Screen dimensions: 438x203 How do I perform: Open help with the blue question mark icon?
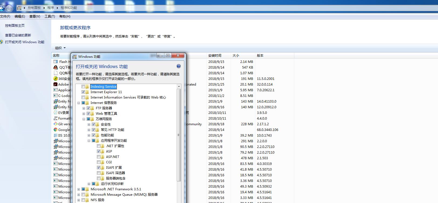pyautogui.click(x=178, y=66)
